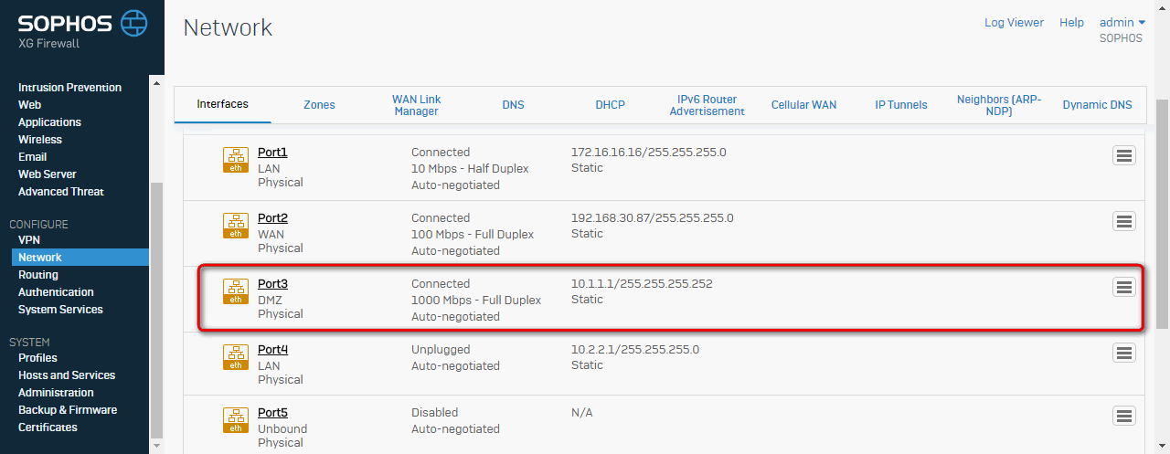This screenshot has width=1170, height=454.
Task: Click the Port4 ethernet interface icon
Action: [x=236, y=357]
